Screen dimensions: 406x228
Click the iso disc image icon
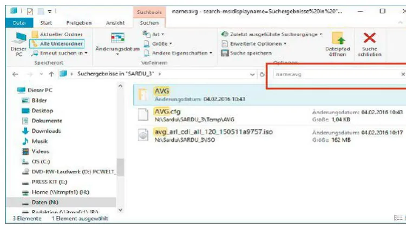coord(143,135)
